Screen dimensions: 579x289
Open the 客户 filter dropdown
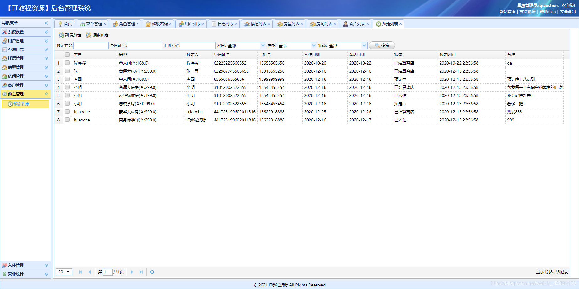[x=263, y=45]
